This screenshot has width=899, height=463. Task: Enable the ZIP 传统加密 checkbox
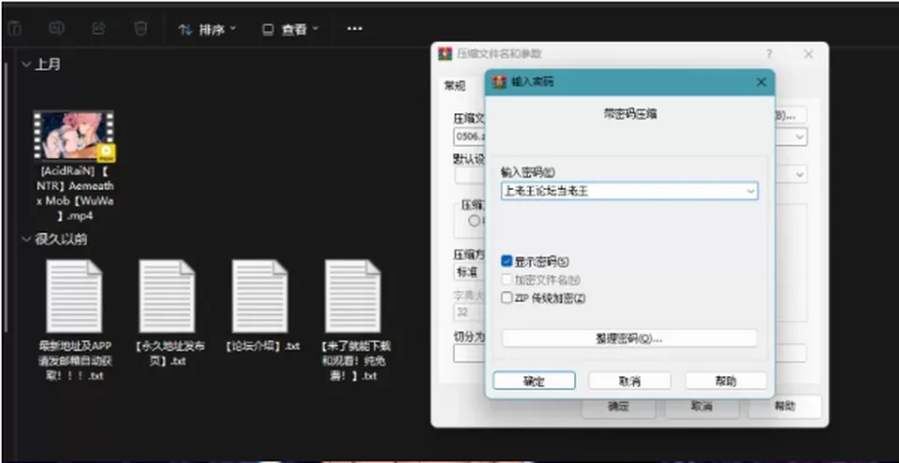pyautogui.click(x=507, y=298)
